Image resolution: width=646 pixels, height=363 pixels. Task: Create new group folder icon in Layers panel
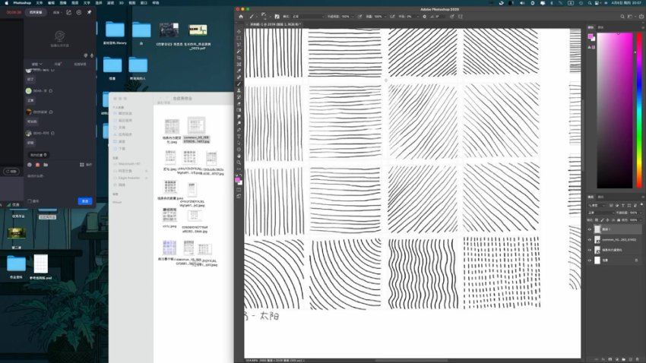point(623,359)
